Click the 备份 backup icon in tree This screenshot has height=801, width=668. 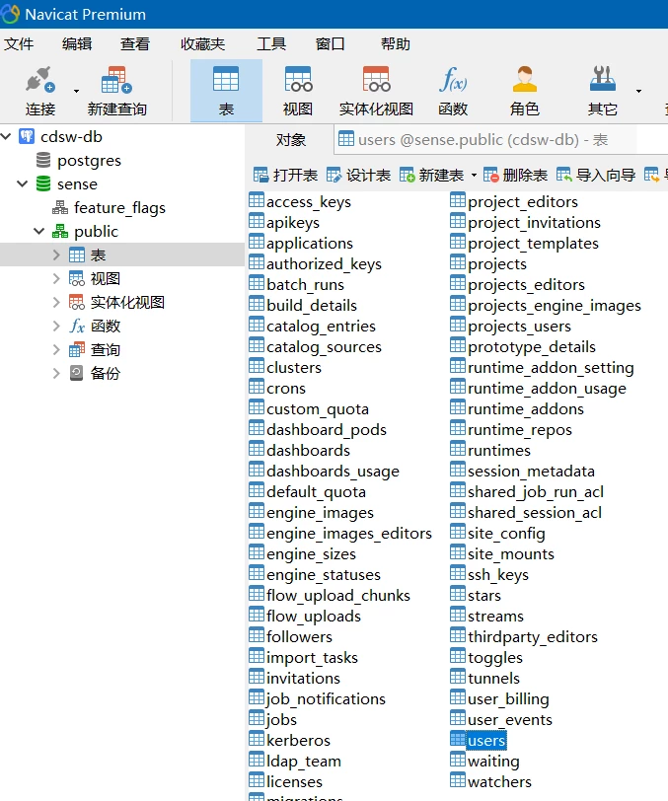(77, 373)
